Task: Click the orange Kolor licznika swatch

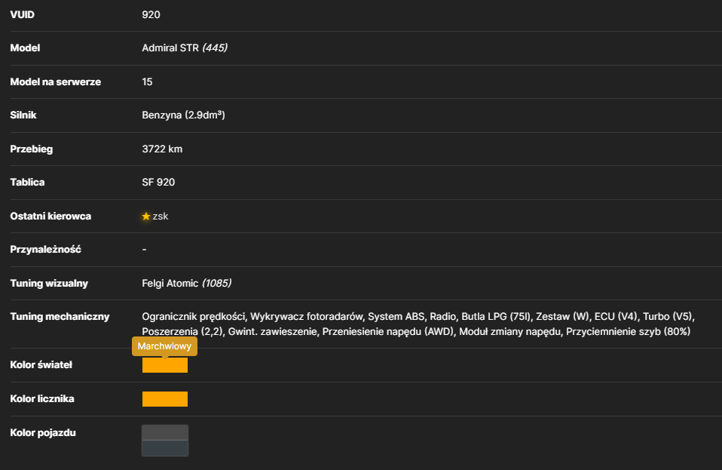Action: pyautogui.click(x=165, y=399)
